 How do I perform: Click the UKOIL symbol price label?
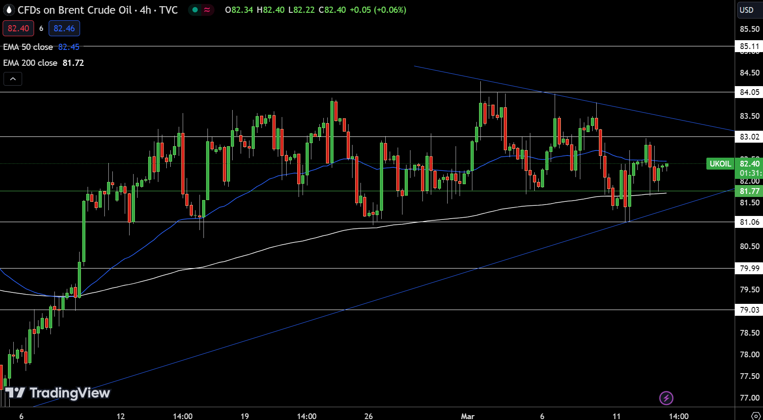720,164
